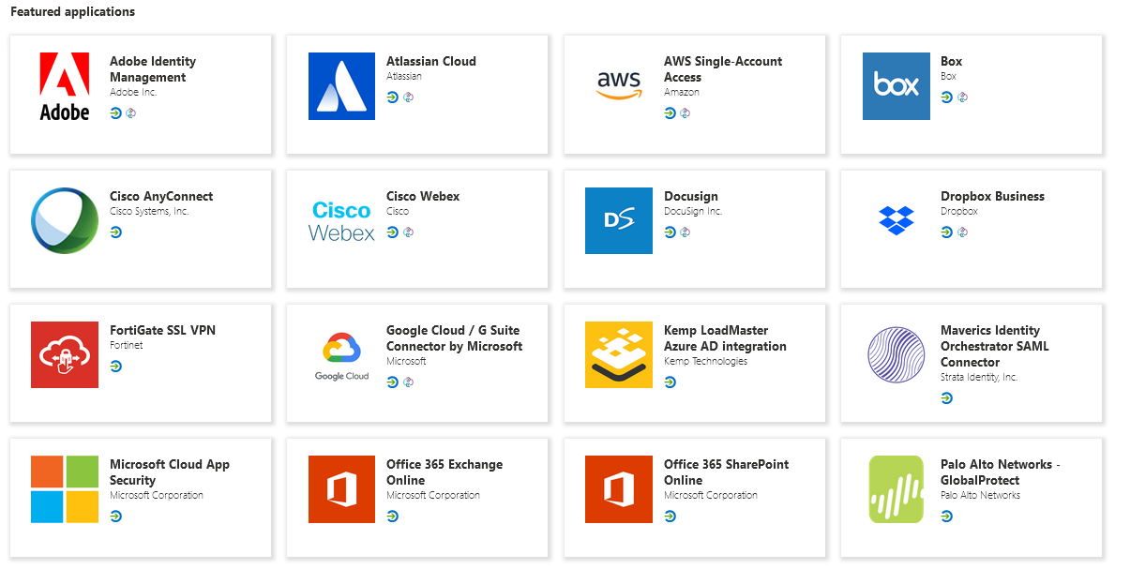Click the Google Cloud logo
Image resolution: width=1130 pixels, height=569 pixels.
click(x=341, y=354)
